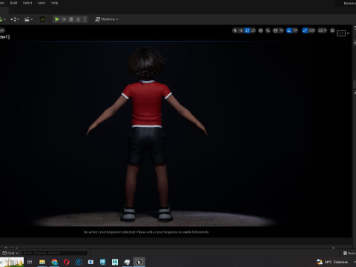Open the Blueprints dropdown in toolbar
The image size is (356, 267).
click(15, 19)
